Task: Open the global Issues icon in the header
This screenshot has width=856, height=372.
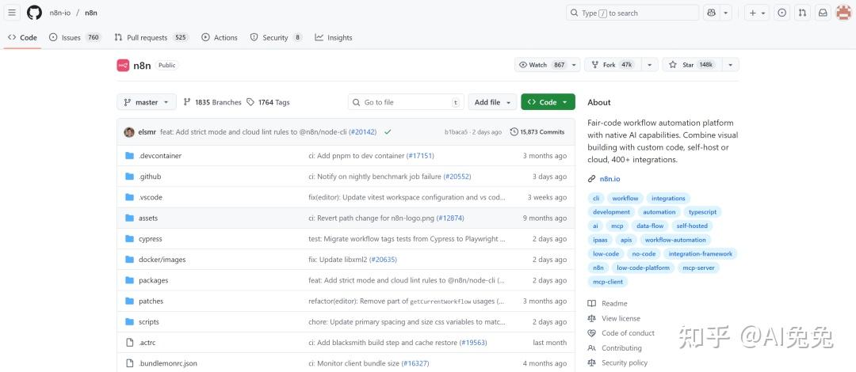Action: [782, 13]
